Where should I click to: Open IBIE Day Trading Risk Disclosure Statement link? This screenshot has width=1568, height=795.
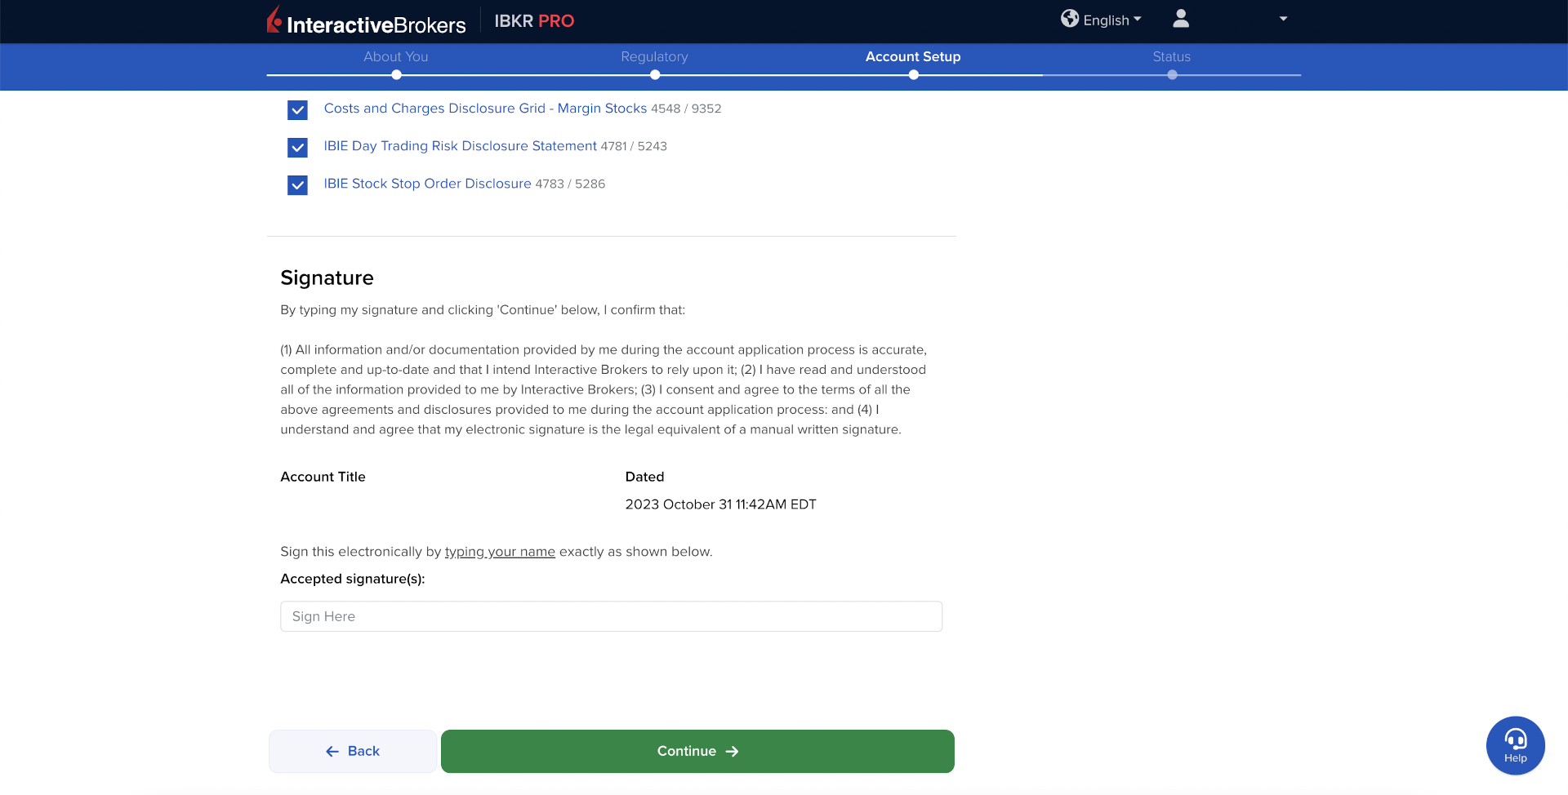[460, 146]
